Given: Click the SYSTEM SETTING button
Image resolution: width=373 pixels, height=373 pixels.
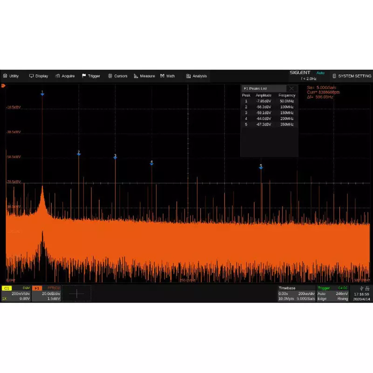Looking at the screenshot, I should tap(352, 76).
